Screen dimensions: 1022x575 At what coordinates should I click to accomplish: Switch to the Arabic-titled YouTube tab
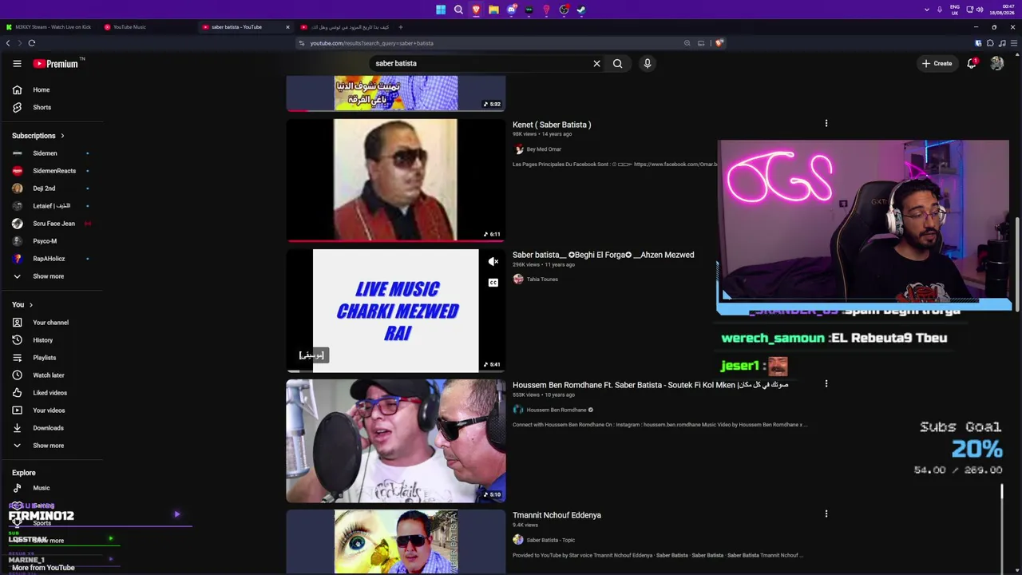pos(344,27)
